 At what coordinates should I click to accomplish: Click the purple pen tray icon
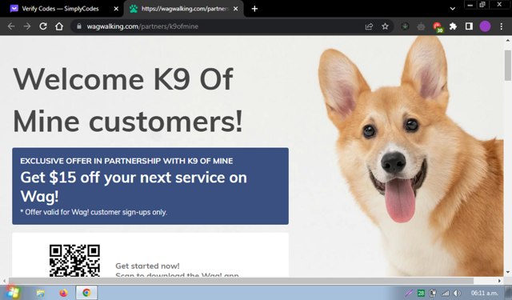(x=409, y=293)
